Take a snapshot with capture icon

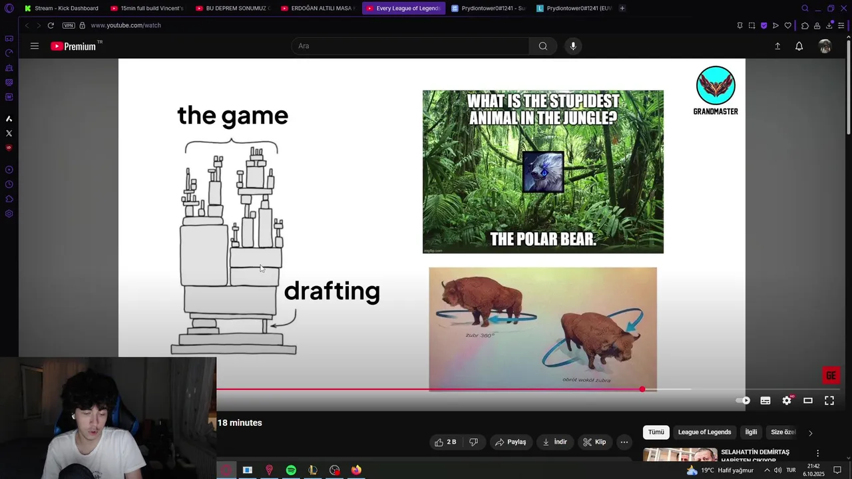coord(751,25)
